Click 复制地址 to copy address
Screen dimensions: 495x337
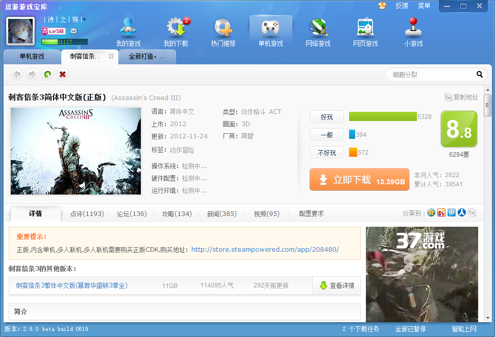coord(461,98)
